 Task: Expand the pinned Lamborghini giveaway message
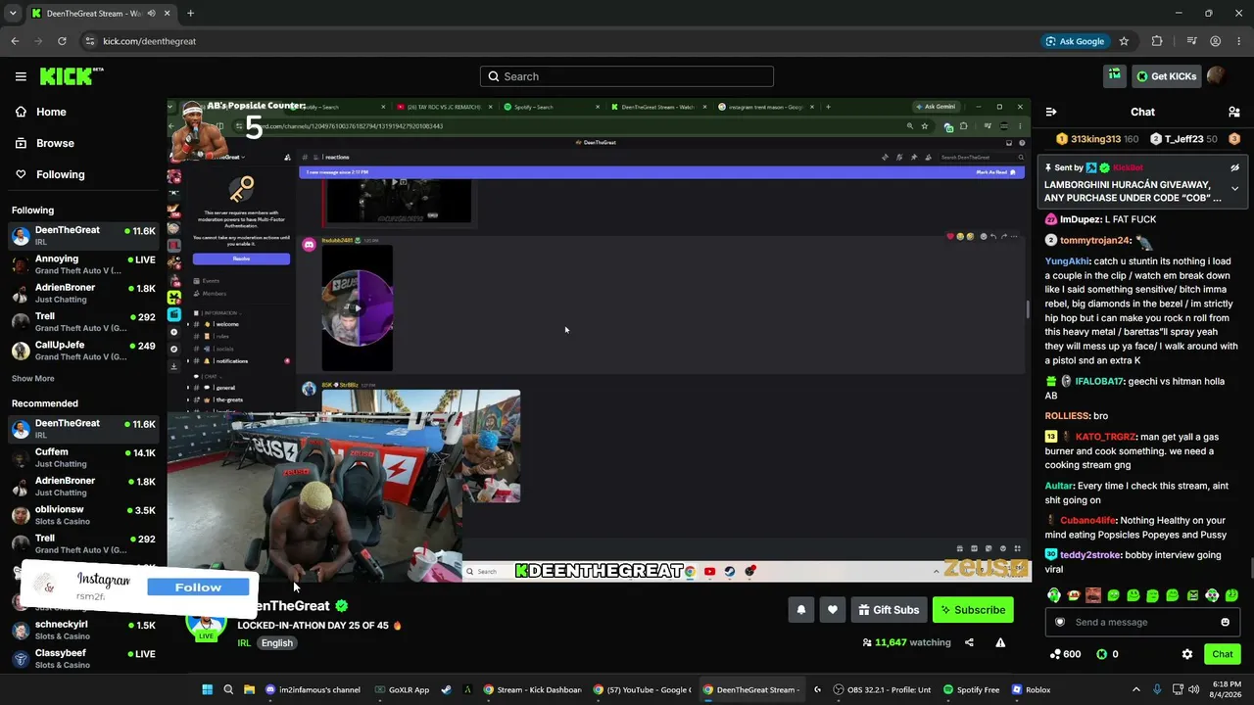tap(1234, 189)
